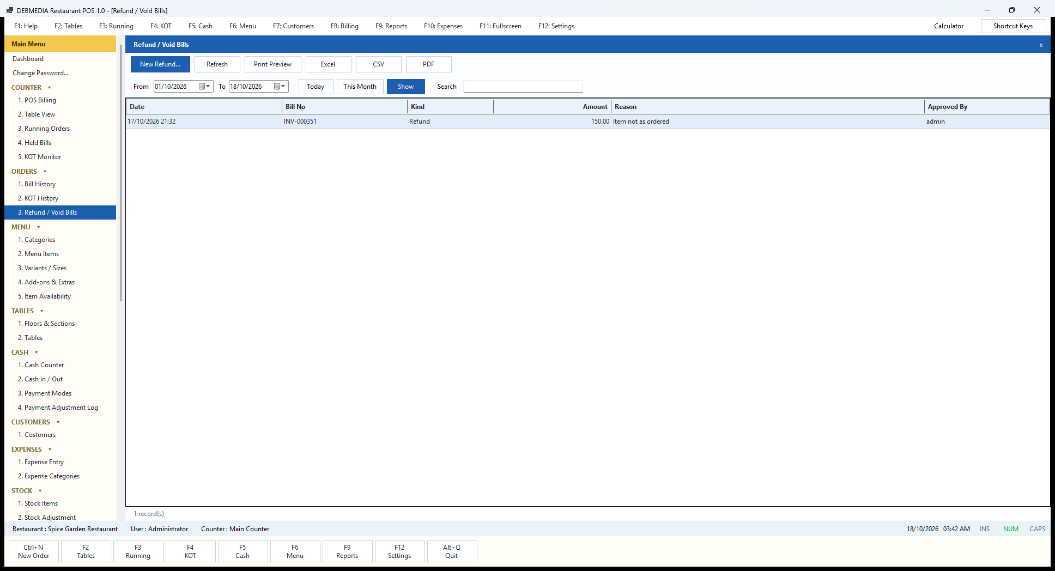Viewport: 1055px width, 571px height.
Task: Click the sidebar vertical scrollbar
Action: pos(120,173)
